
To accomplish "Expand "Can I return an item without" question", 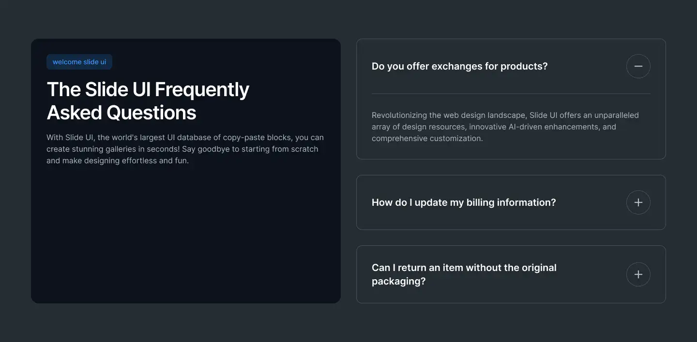I will pos(464,268).
